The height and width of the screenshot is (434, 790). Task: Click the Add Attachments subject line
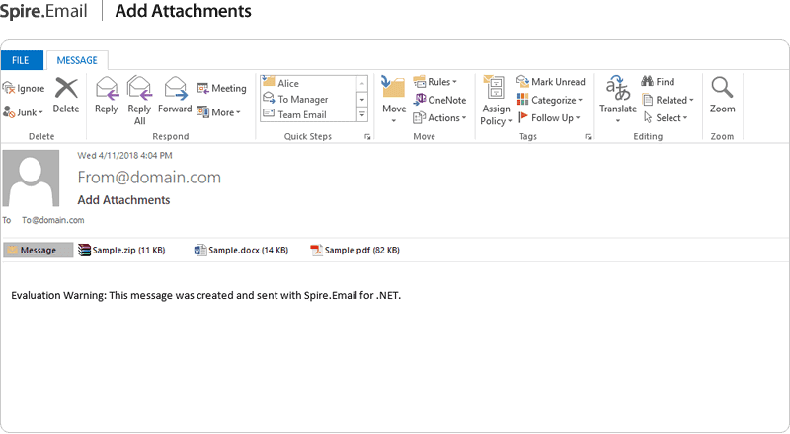124,200
